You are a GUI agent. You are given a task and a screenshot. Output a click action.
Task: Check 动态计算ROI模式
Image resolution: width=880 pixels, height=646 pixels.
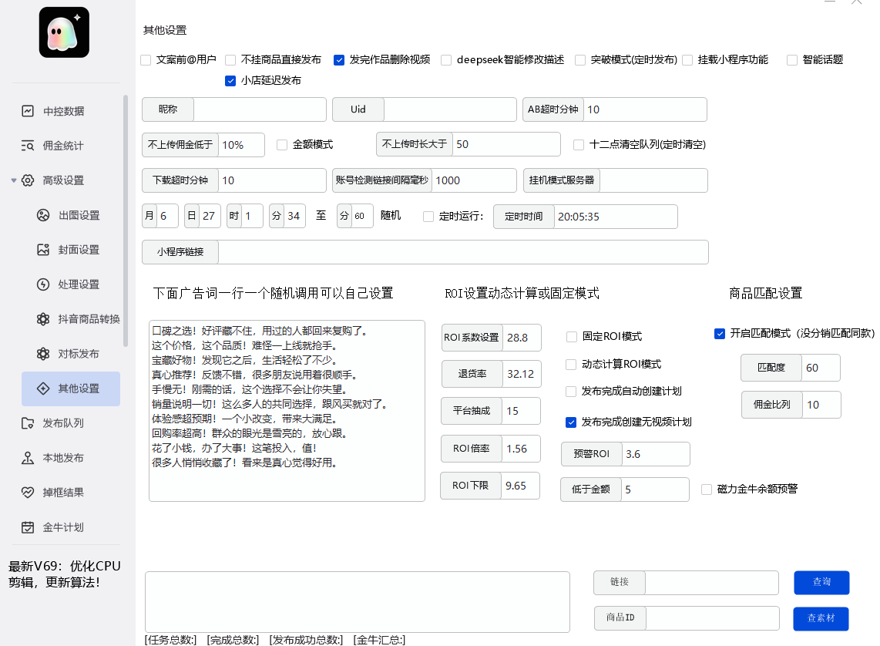click(571, 365)
